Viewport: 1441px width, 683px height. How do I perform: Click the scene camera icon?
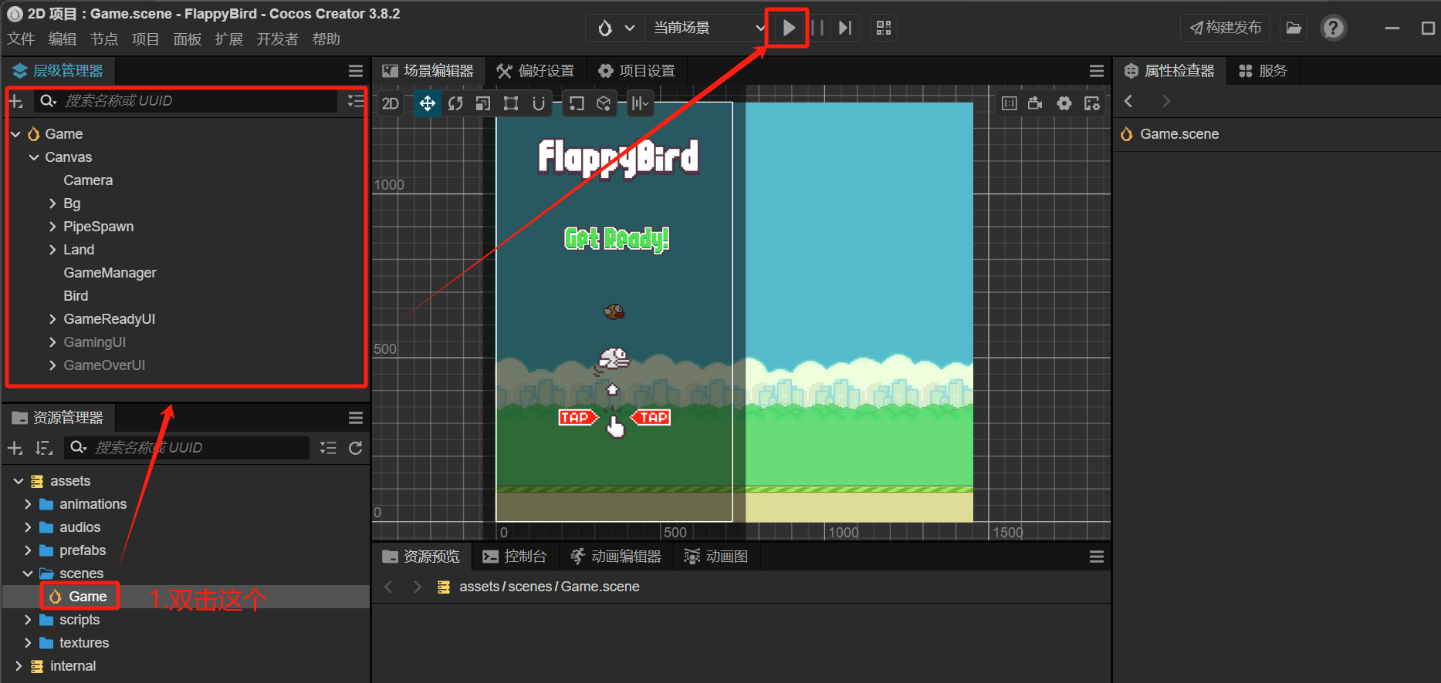(1036, 103)
